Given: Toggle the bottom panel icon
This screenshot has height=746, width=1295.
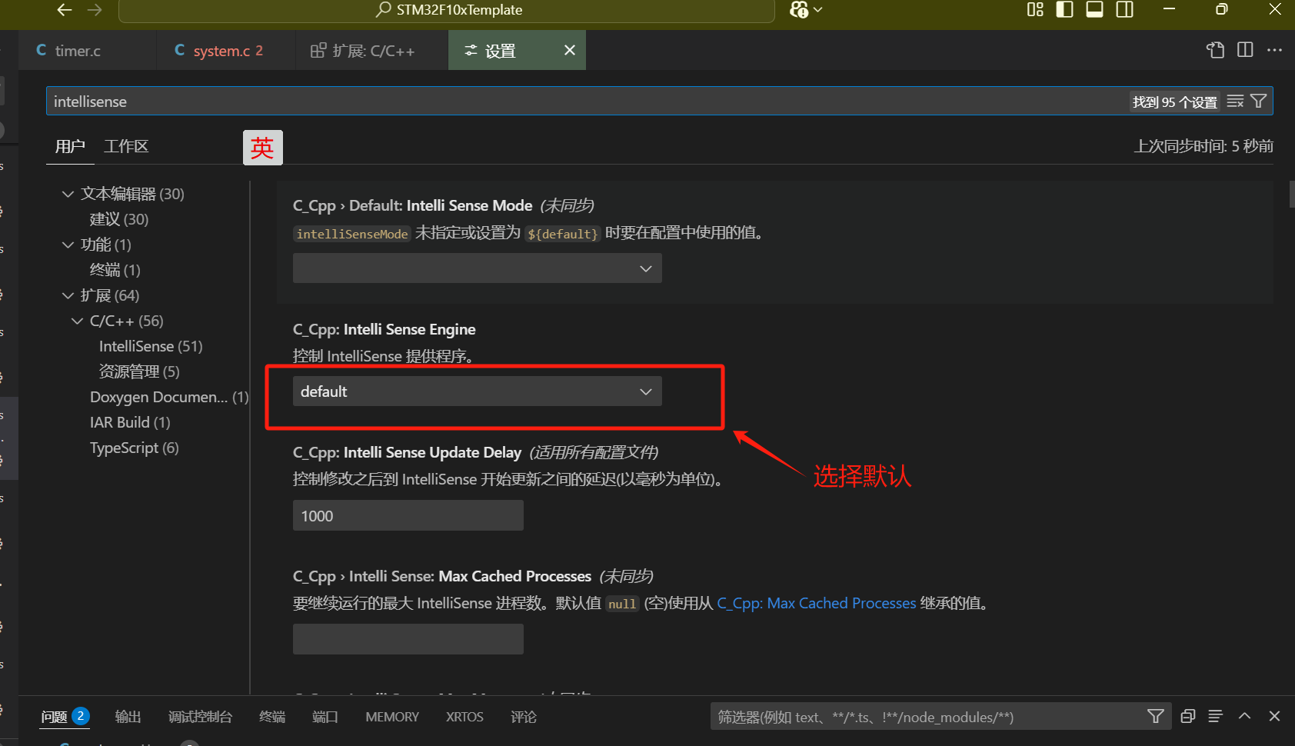Looking at the screenshot, I should pos(1094,10).
